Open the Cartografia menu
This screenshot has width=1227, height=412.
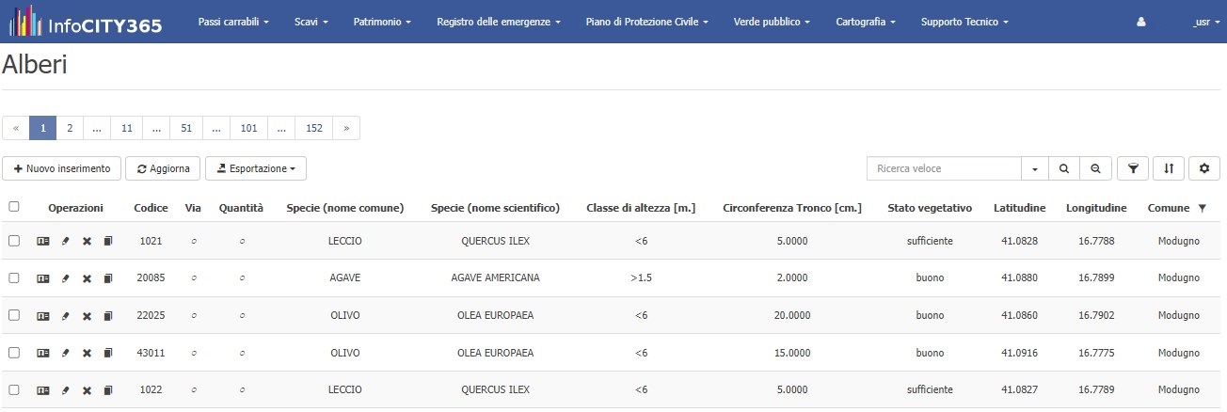point(866,22)
